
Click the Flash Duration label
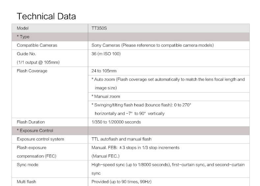31,122
